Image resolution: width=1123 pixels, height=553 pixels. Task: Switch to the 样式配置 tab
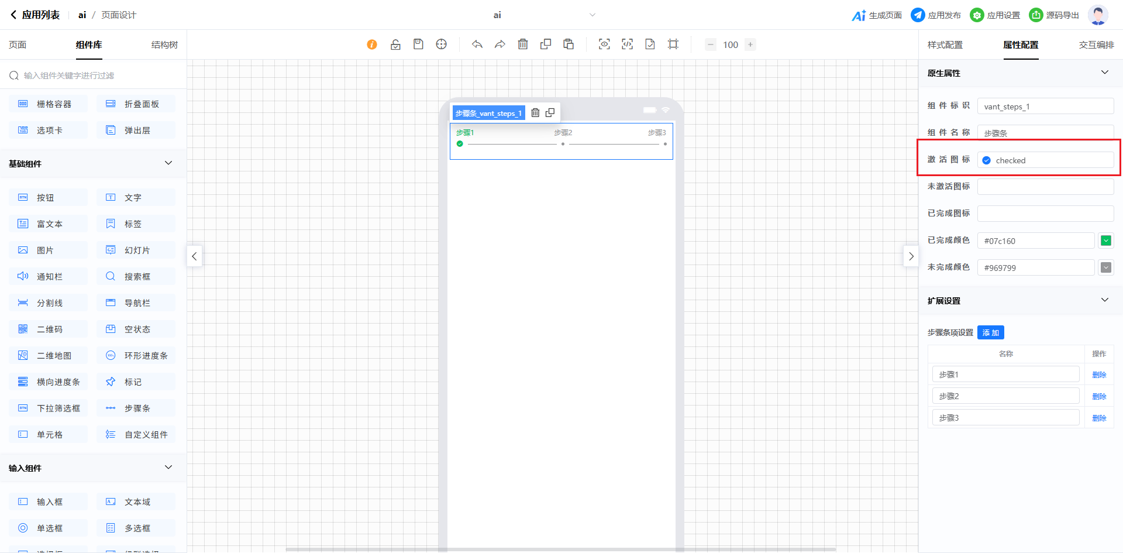click(x=945, y=45)
